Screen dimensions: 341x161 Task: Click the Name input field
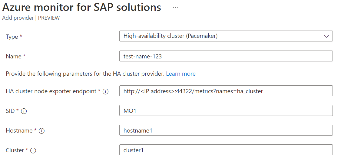226,56
